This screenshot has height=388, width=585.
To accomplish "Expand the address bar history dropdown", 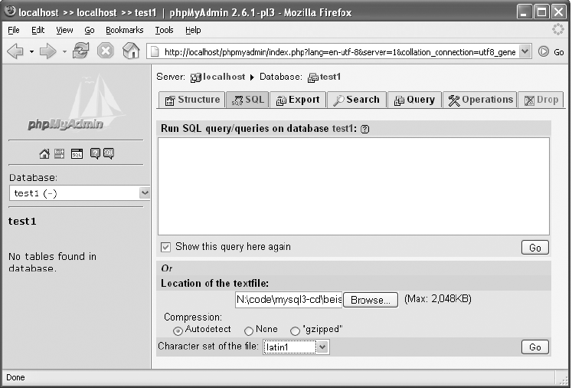I will pos(525,51).
